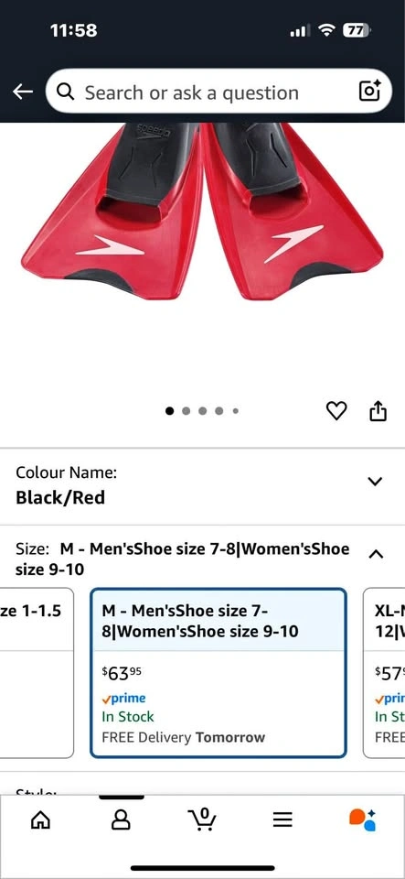Go to Home tab icon
The width and height of the screenshot is (405, 879).
pyautogui.click(x=39, y=820)
